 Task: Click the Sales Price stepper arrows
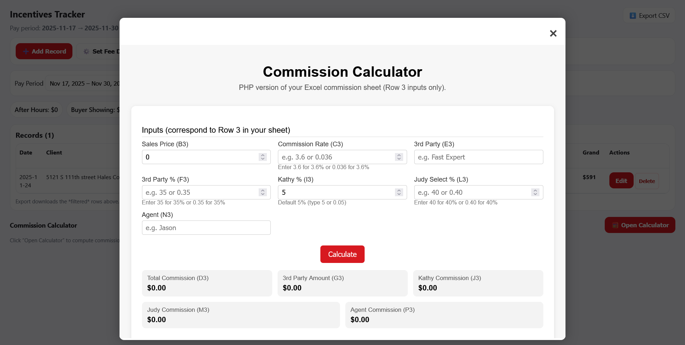click(263, 157)
